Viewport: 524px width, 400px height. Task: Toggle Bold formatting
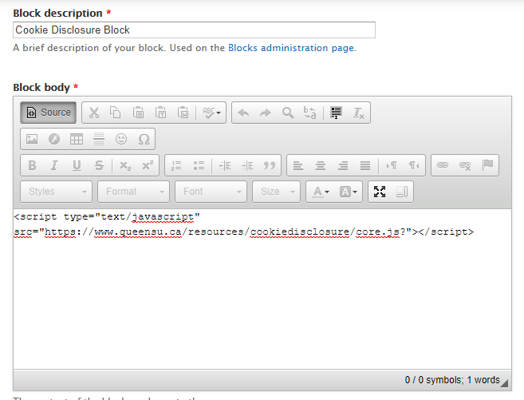click(32, 165)
